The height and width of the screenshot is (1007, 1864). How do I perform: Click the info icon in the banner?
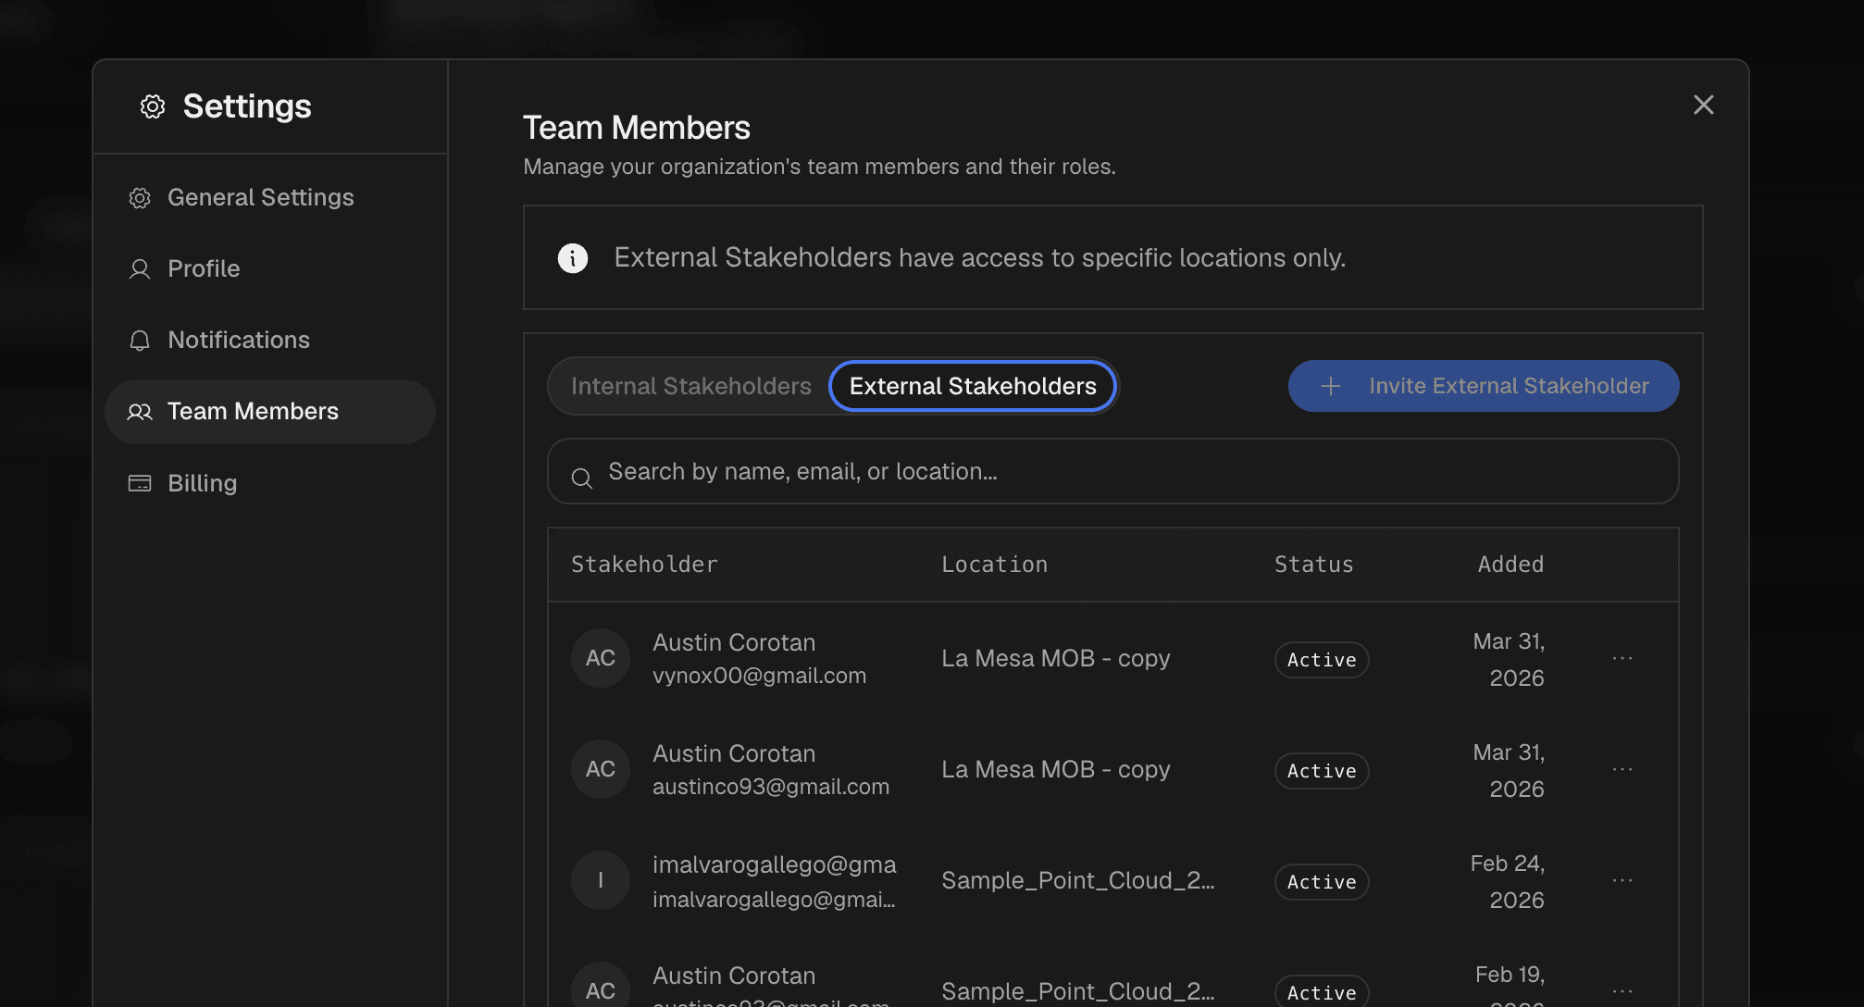pyautogui.click(x=573, y=258)
